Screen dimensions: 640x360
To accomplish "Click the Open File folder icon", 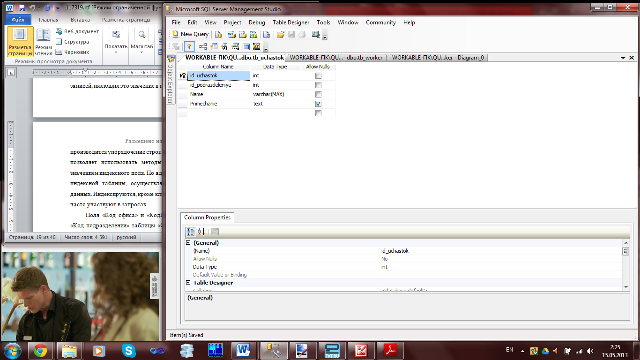I will point(281,34).
